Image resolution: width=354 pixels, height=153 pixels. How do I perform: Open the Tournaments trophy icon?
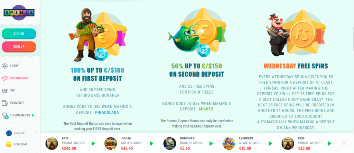(5, 116)
